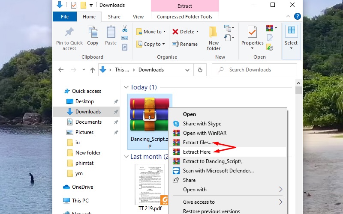Choose Scan with Microsoft Defender...

228,170
